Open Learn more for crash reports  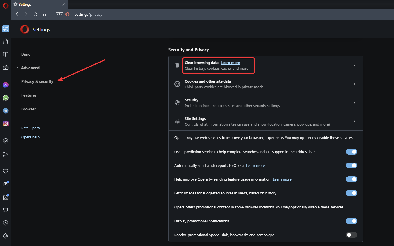pyautogui.click(x=255, y=165)
